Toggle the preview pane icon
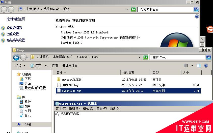The height and width of the screenshot is (133, 213). [199, 66]
